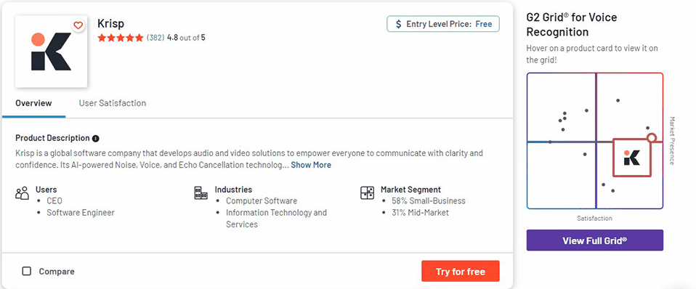Click the Entry Level Price Free badge
696x289 pixels.
click(443, 24)
